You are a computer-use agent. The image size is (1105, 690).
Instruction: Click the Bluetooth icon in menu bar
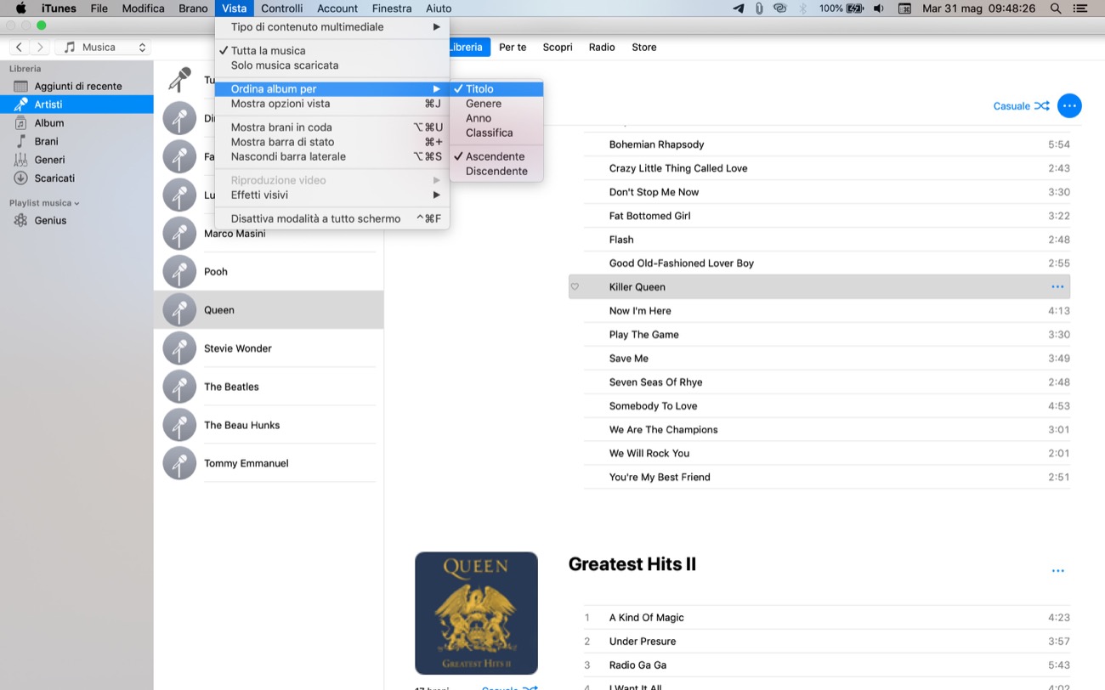pyautogui.click(x=803, y=8)
